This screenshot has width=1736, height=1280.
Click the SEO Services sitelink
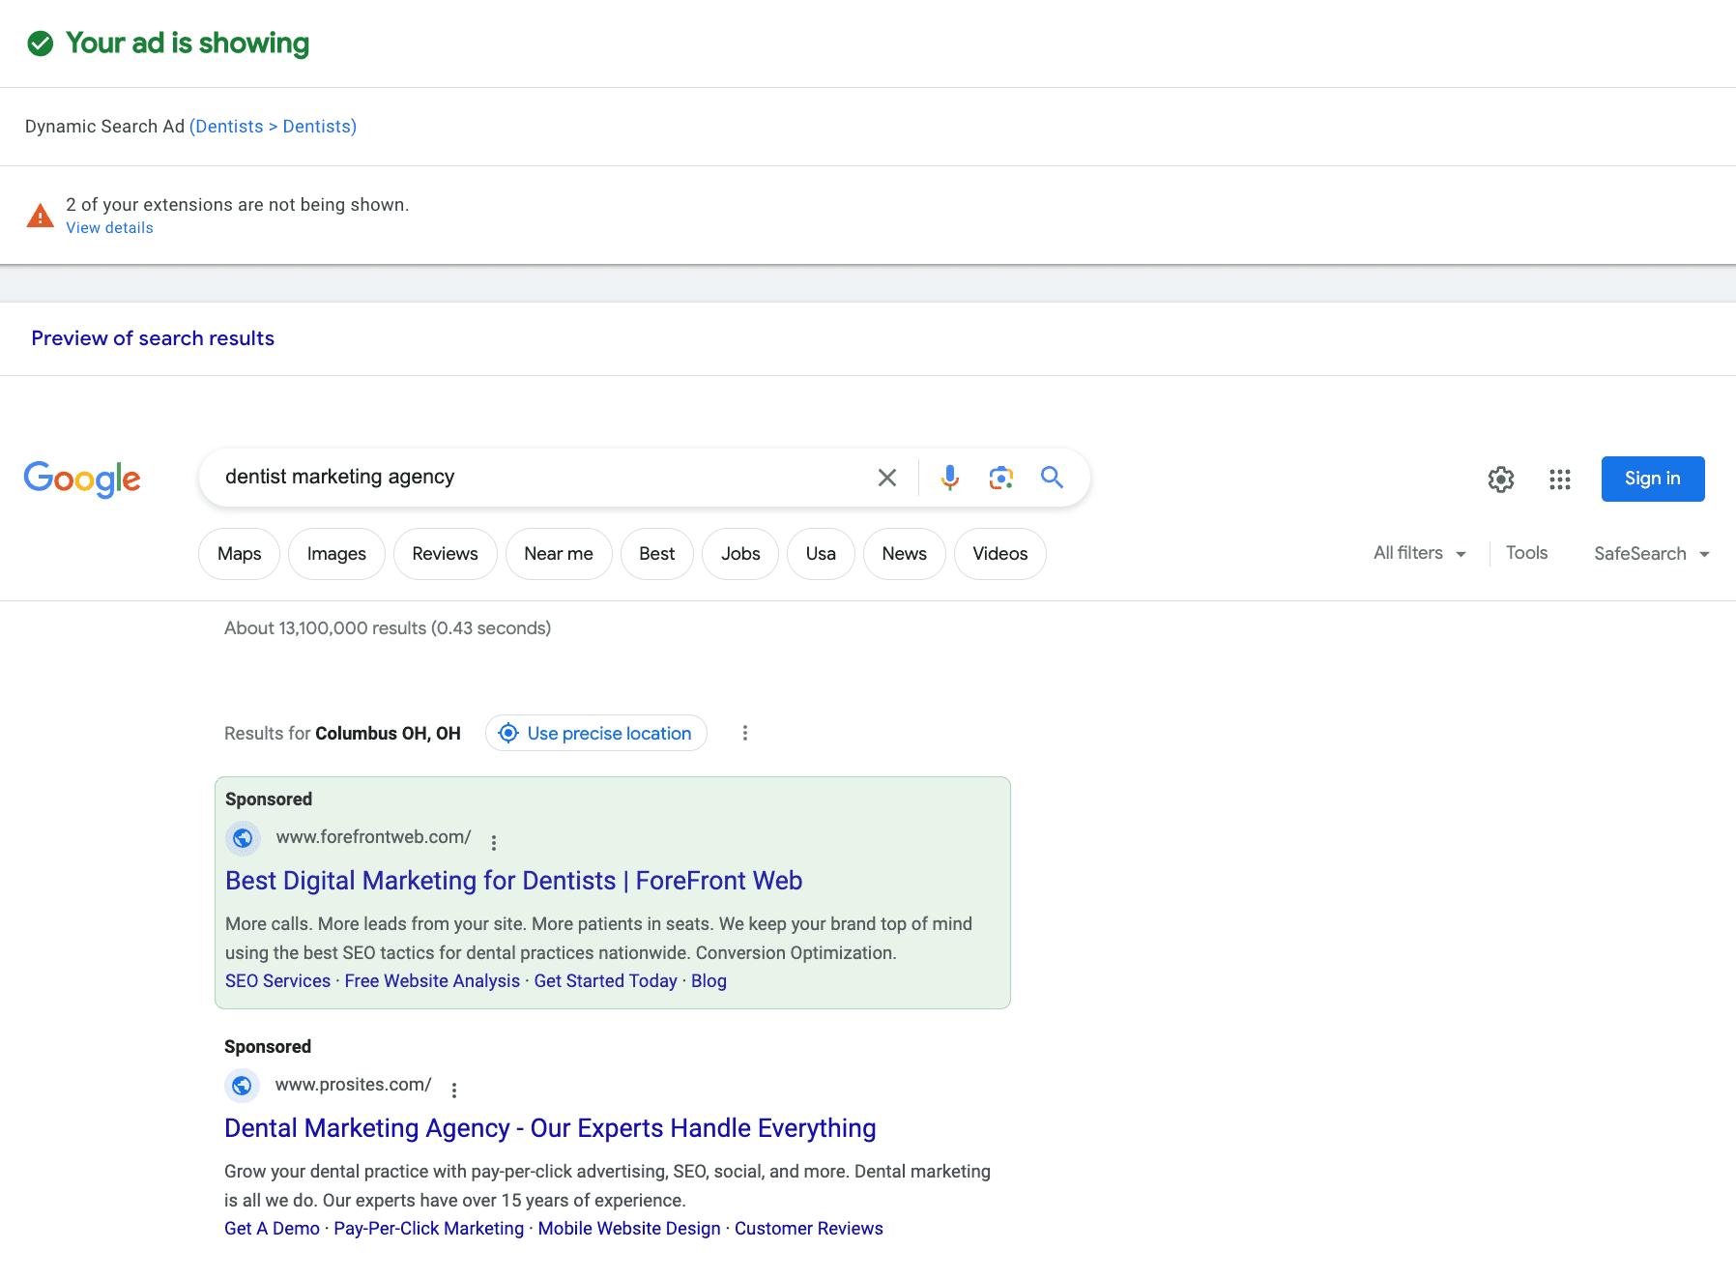point(277,981)
